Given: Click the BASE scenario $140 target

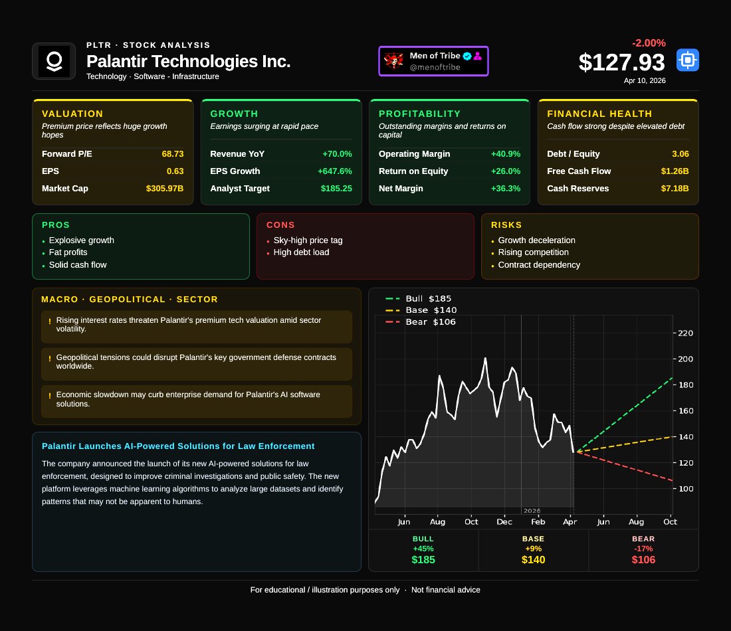Looking at the screenshot, I should point(534,560).
